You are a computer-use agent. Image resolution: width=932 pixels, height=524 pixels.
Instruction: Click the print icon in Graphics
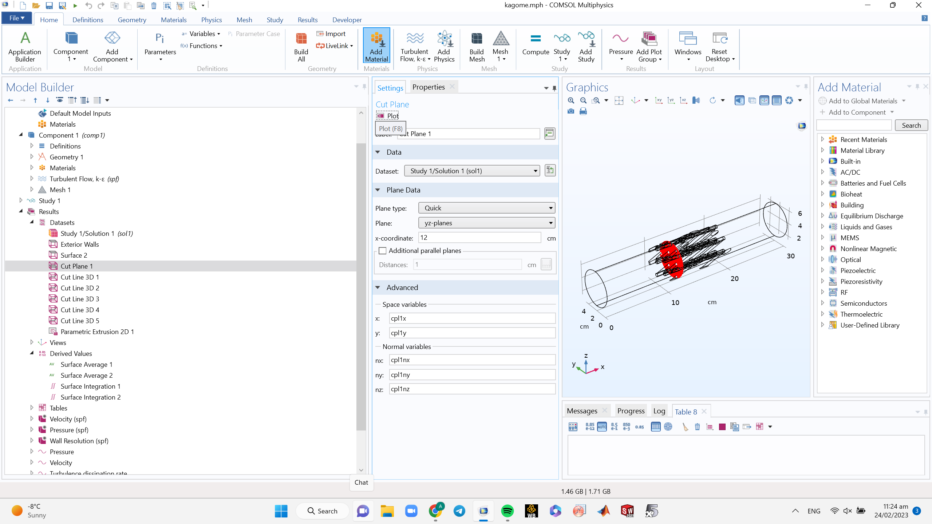pos(583,111)
